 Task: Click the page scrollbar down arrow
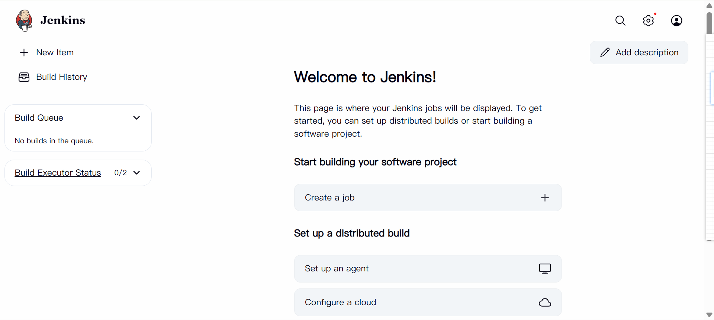(709, 315)
